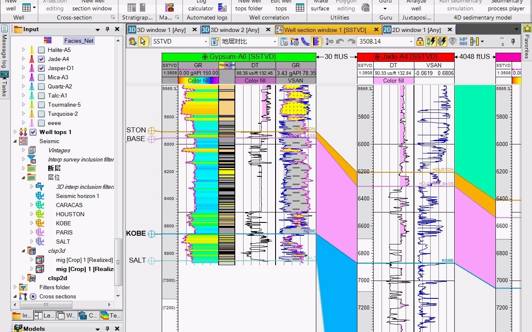Click the padlock scale lock icon

tap(420, 41)
